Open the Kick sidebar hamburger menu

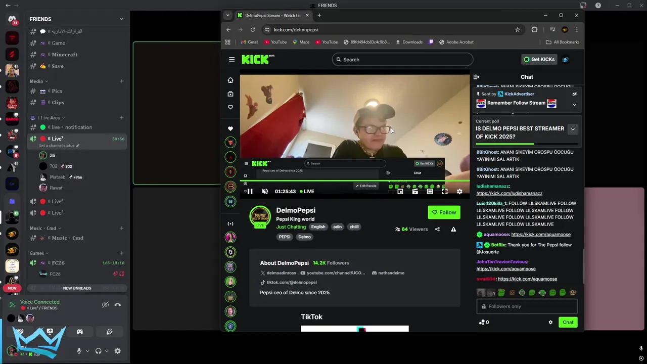click(x=232, y=59)
